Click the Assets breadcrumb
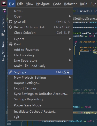Viewport: 97px width, 126px height. (x=85, y=11)
